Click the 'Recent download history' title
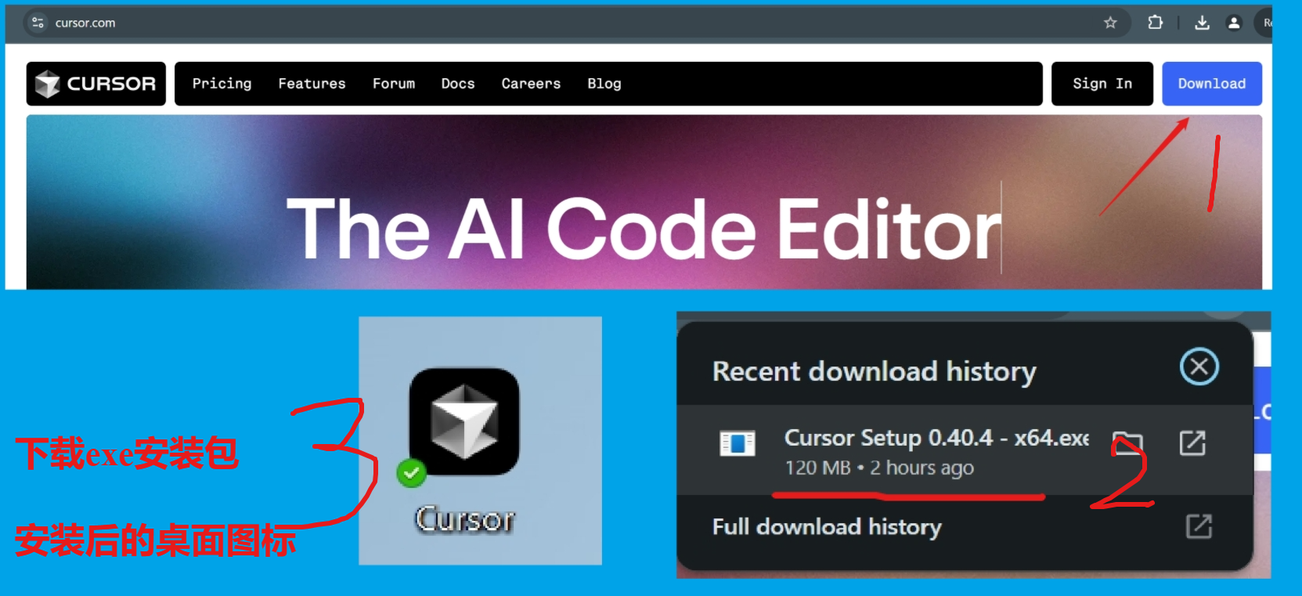This screenshot has width=1302, height=596. (875, 370)
